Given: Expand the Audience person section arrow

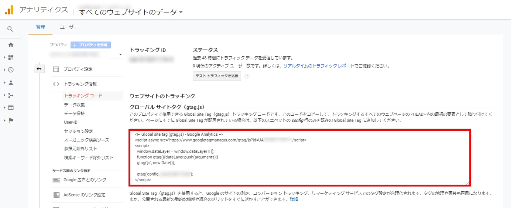Looking at the screenshot, I should tap(4, 82).
